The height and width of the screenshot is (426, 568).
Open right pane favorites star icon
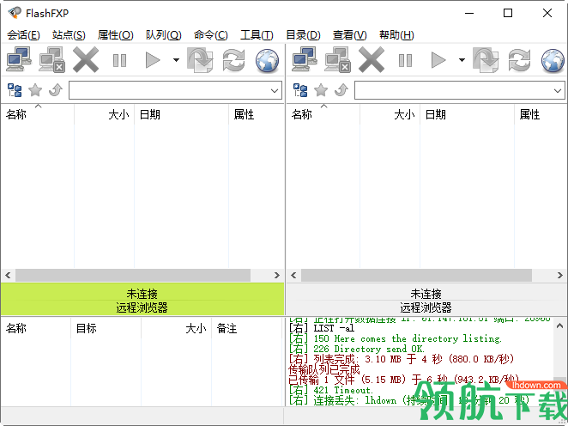(321, 90)
